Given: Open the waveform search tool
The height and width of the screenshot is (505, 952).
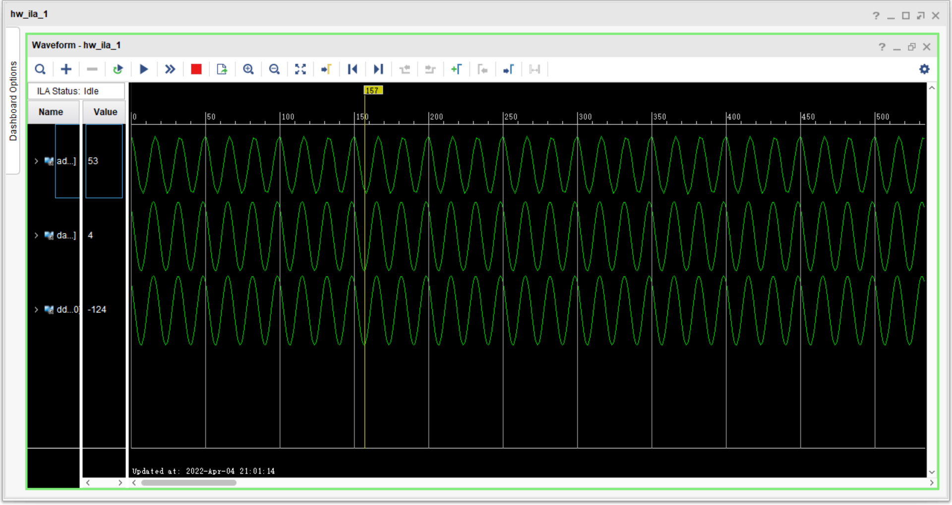Looking at the screenshot, I should (40, 69).
